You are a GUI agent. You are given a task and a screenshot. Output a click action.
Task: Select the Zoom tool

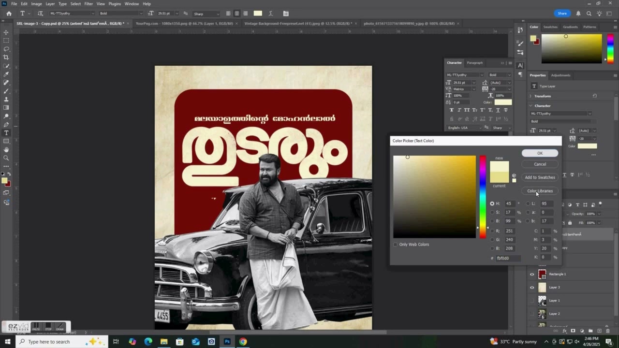click(6, 158)
